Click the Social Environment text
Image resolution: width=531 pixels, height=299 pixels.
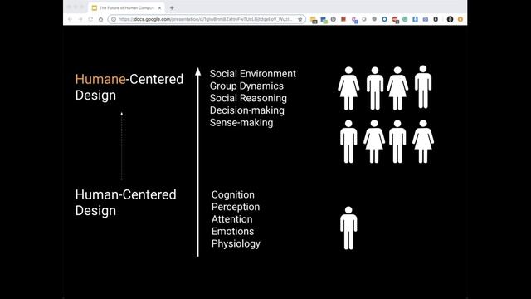point(252,74)
